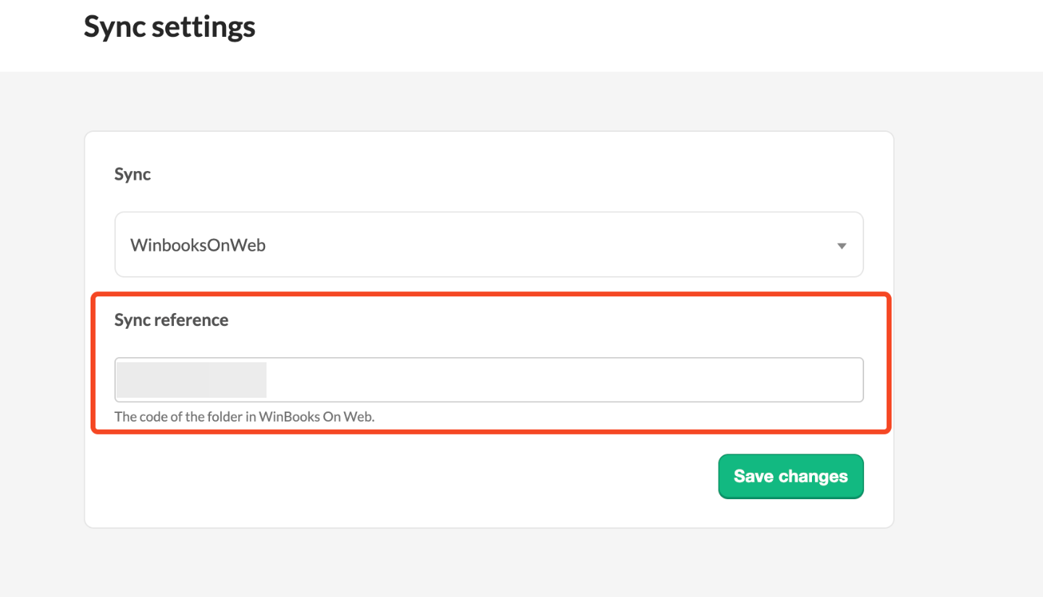
Task: Open the Sync provider dropdown
Action: (489, 245)
